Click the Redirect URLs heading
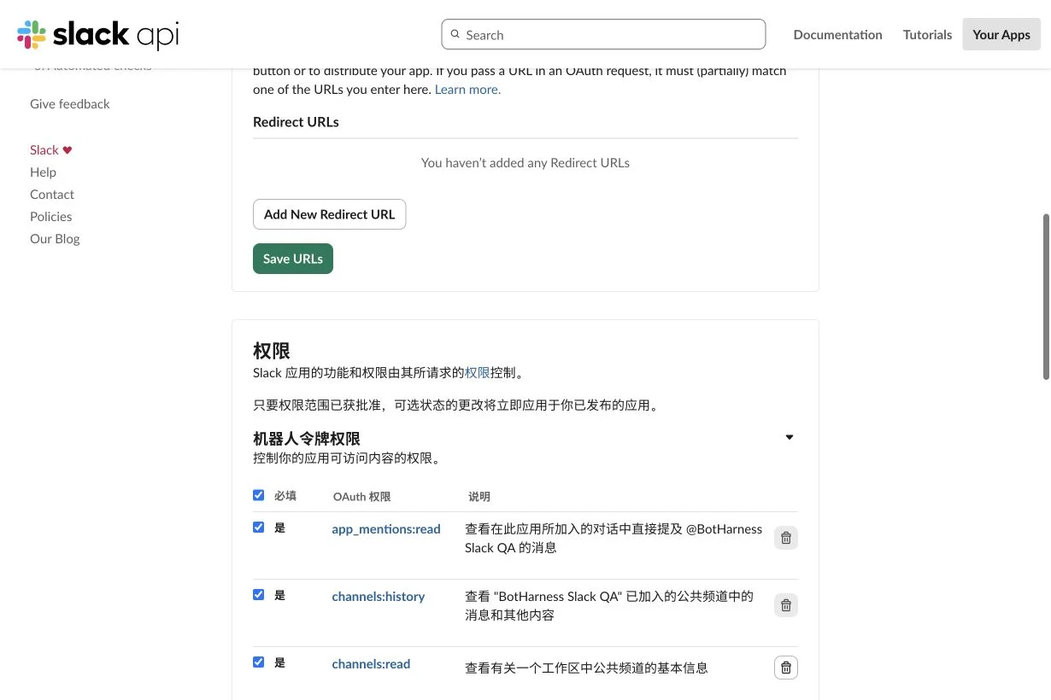 [x=296, y=122]
